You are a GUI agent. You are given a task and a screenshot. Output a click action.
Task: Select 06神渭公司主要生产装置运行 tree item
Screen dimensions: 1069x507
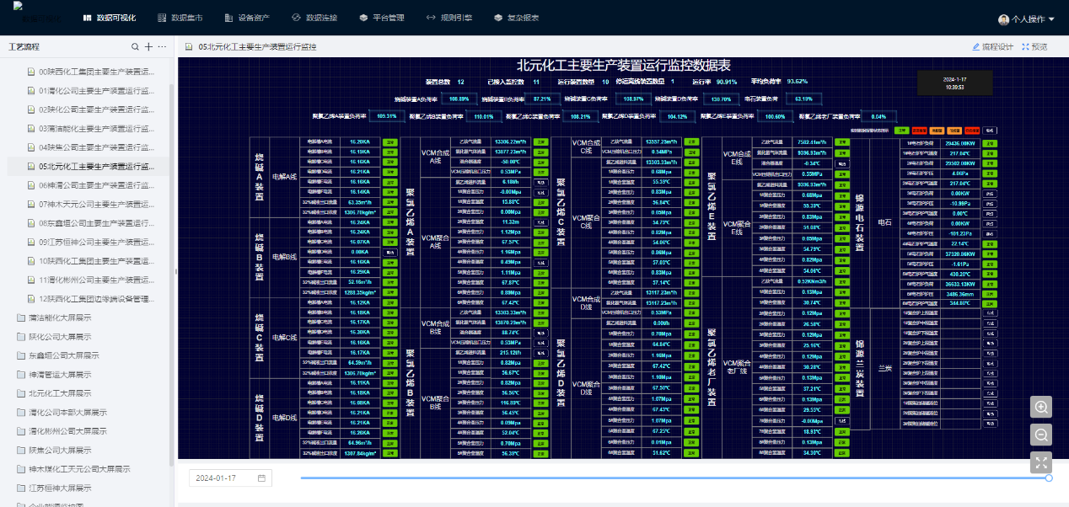96,185
